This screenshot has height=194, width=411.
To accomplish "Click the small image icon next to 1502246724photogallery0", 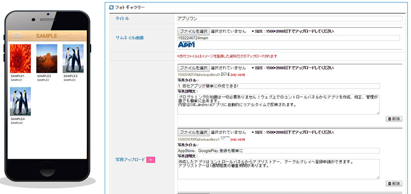I will click(x=225, y=74).
